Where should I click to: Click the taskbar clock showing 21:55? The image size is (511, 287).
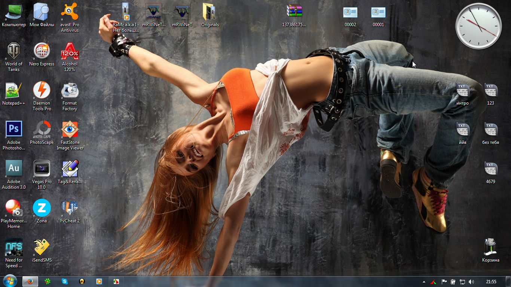[x=491, y=282]
